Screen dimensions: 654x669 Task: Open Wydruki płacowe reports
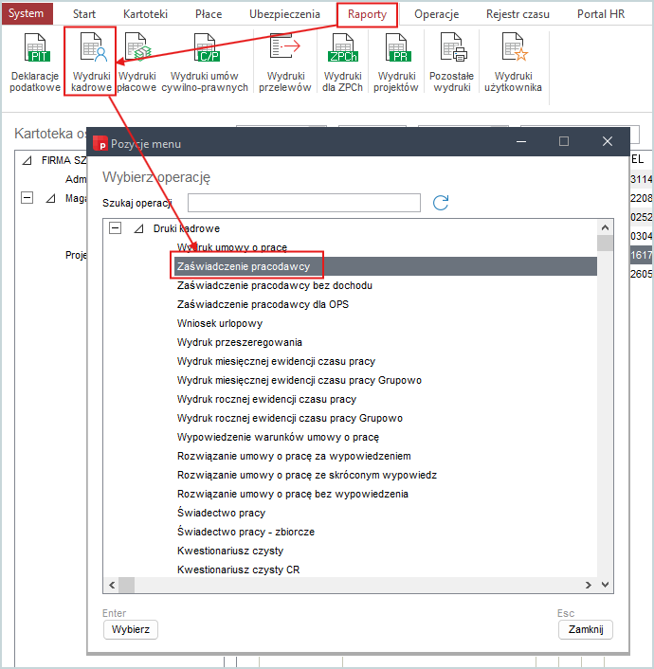(x=136, y=63)
